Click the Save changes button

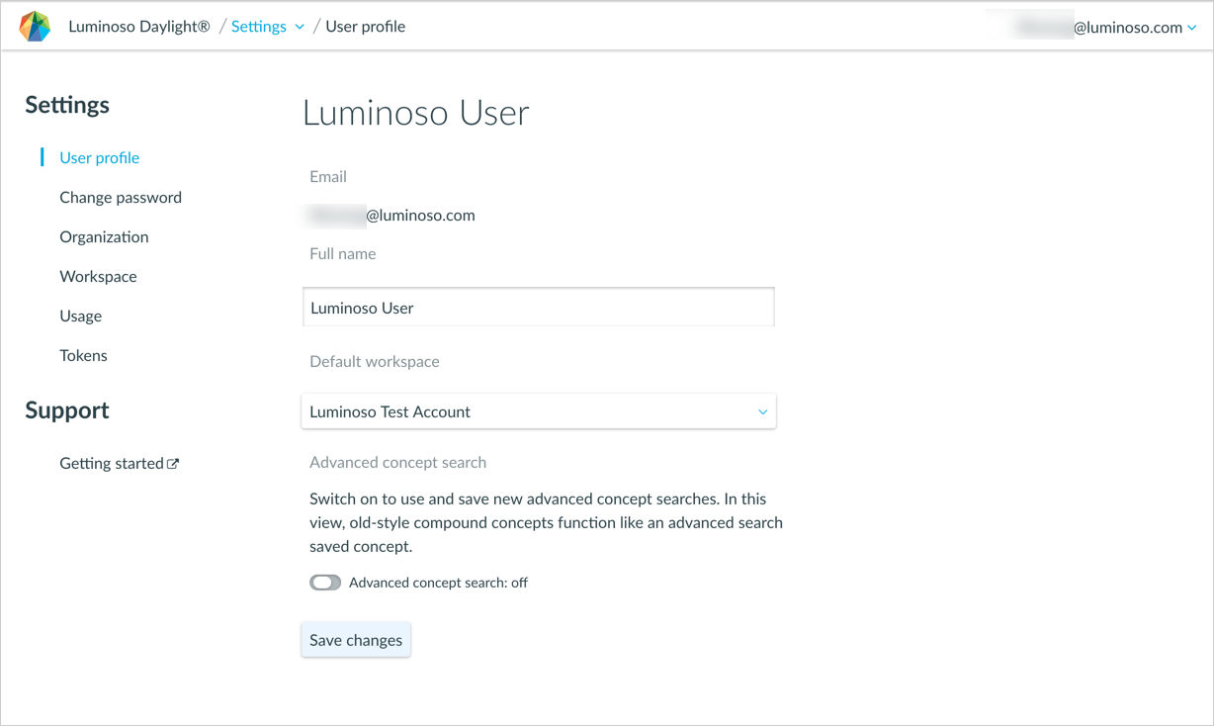coord(356,640)
